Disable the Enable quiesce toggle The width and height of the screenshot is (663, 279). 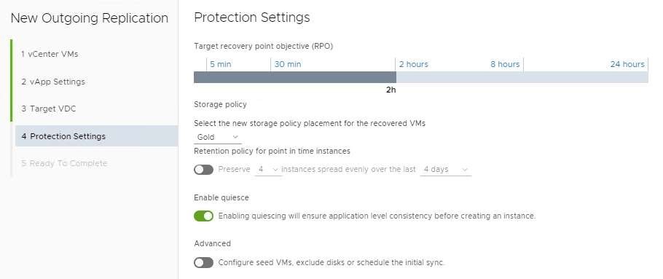coord(203,216)
